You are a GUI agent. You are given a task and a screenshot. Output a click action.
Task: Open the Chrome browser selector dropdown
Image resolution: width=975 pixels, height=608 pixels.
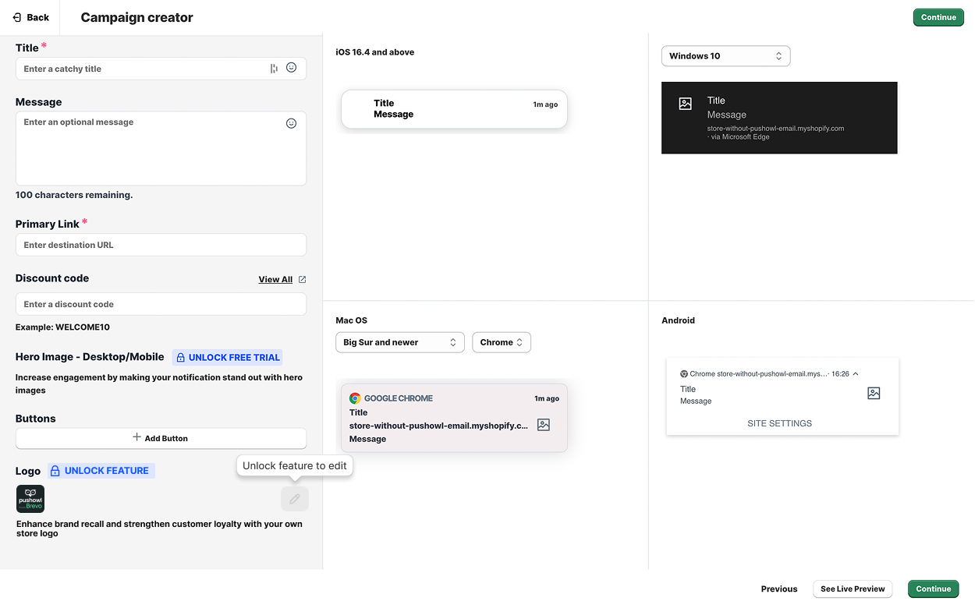tap(501, 342)
